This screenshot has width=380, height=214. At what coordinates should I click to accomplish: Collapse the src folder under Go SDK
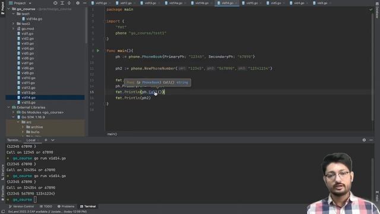pyautogui.click(x=18, y=122)
